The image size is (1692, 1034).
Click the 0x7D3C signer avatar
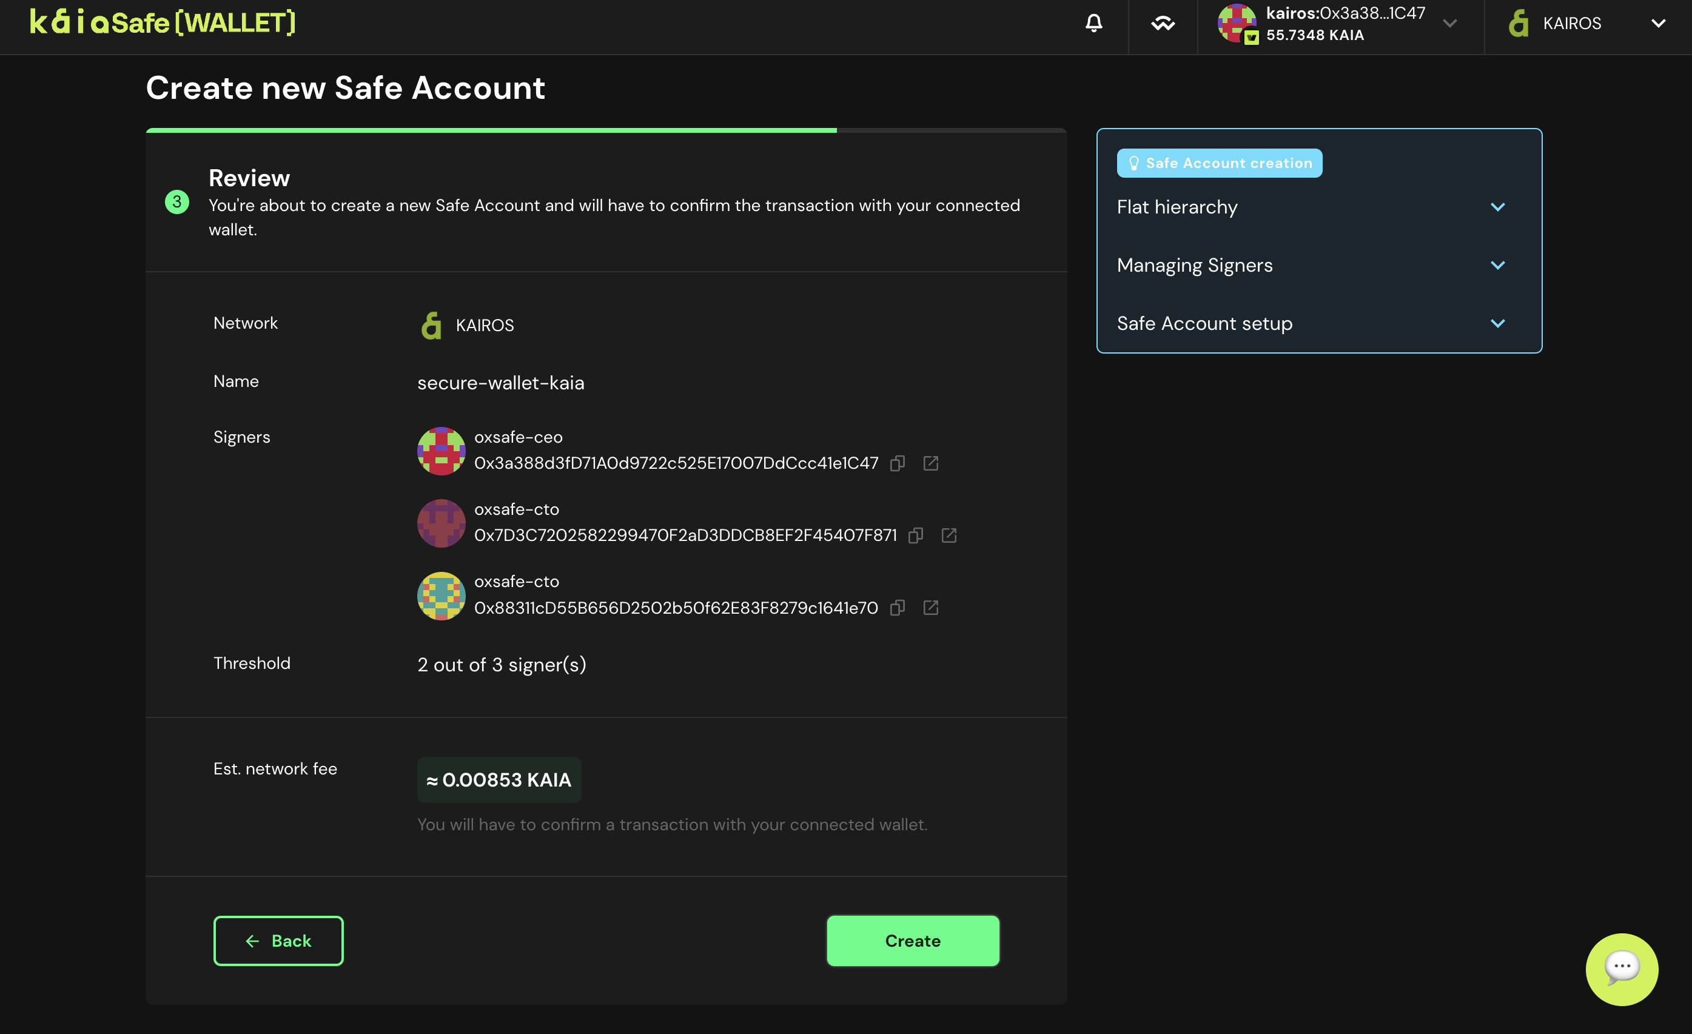click(441, 523)
